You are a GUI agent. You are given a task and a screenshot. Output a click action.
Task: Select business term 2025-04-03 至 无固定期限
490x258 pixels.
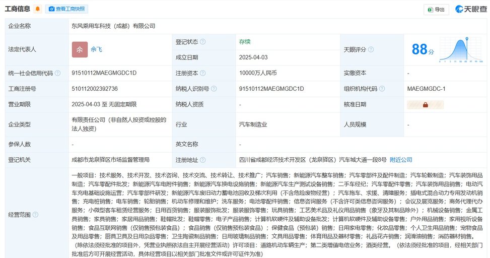pos(104,104)
